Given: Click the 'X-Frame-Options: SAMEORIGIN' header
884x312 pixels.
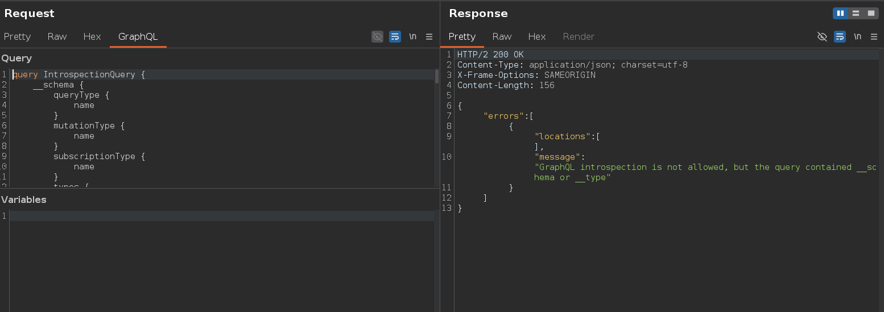Looking at the screenshot, I should point(526,75).
